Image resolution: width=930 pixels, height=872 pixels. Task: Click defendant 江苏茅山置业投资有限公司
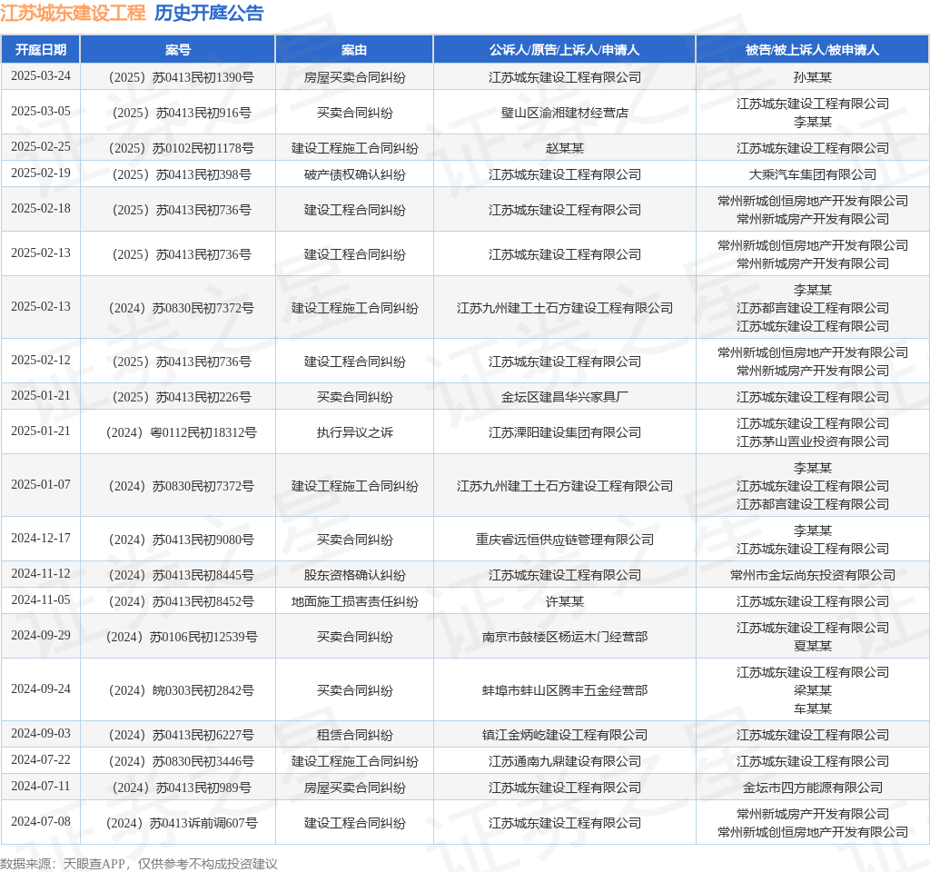[812, 442]
